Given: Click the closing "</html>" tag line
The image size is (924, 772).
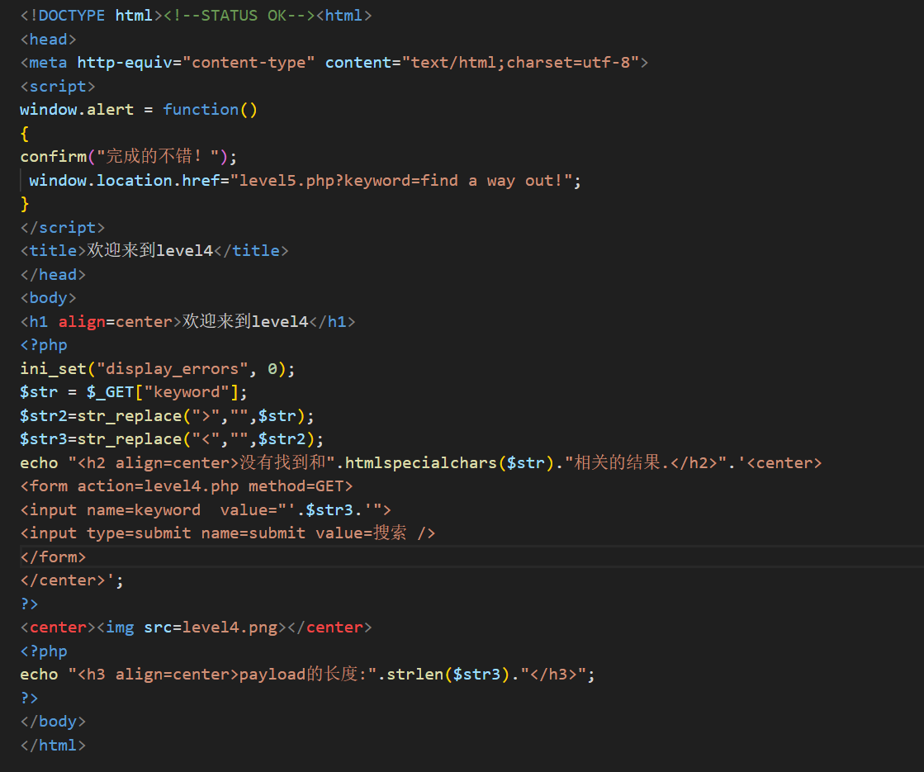Looking at the screenshot, I should [x=53, y=745].
